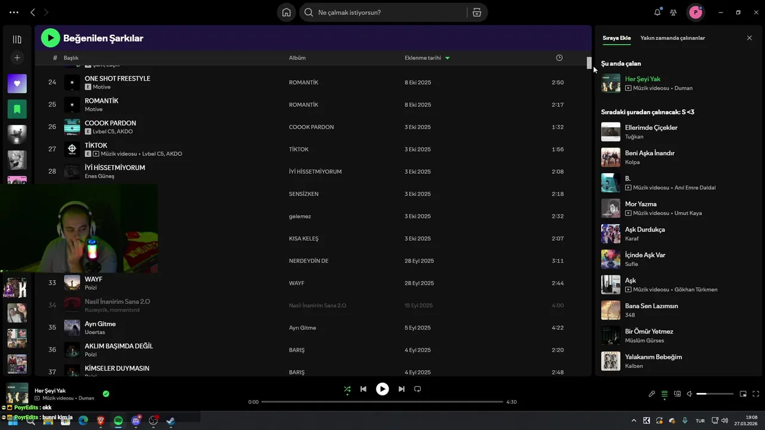Screen dimensions: 765x430
Task: Sort by duration clock icon
Action: click(x=559, y=58)
